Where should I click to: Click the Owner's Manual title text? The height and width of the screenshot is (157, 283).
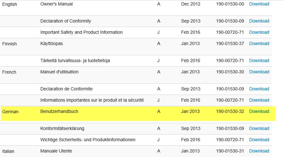57,4
